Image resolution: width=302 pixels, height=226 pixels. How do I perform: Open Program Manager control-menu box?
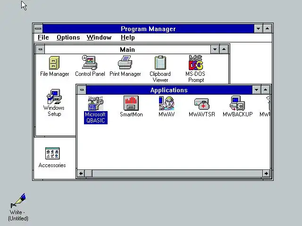click(38, 29)
